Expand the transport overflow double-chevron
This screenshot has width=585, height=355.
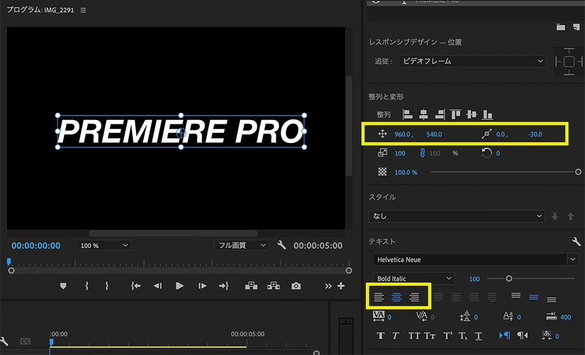tap(328, 286)
